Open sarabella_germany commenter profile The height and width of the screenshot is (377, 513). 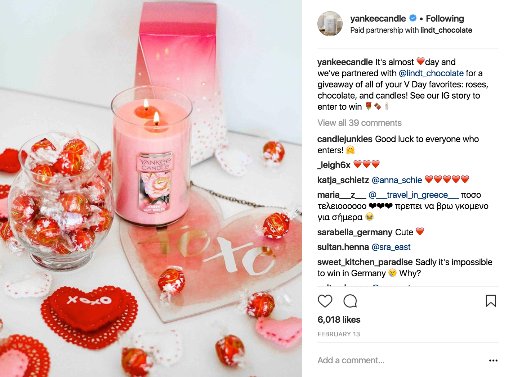(x=355, y=232)
